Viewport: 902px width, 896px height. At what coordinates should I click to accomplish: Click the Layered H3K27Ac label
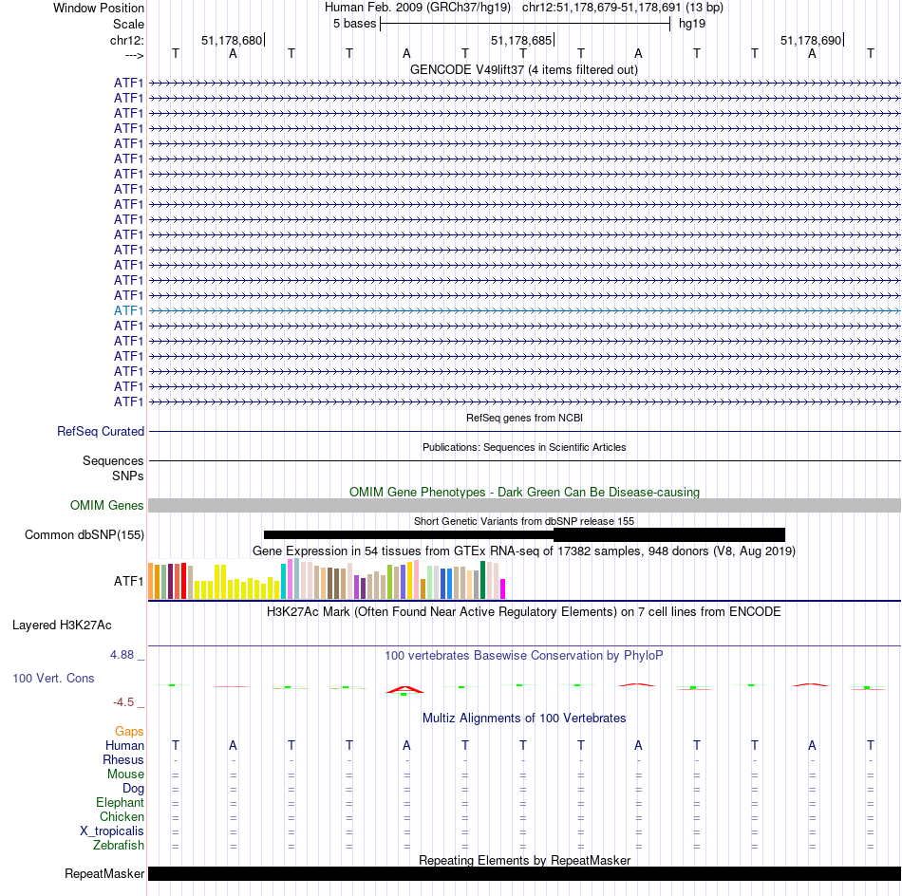pos(62,625)
